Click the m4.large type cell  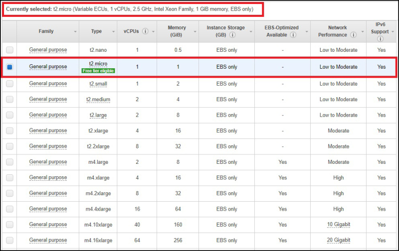tap(98, 162)
